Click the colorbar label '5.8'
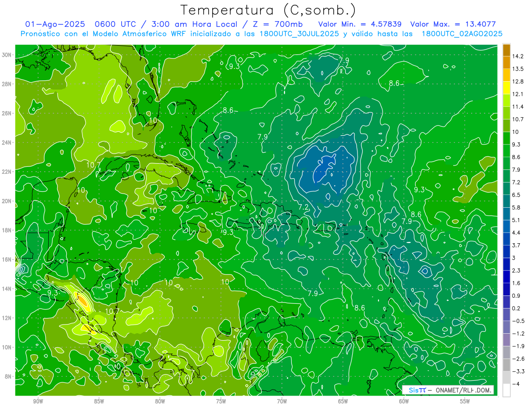The height and width of the screenshot is (407, 527). (516, 207)
